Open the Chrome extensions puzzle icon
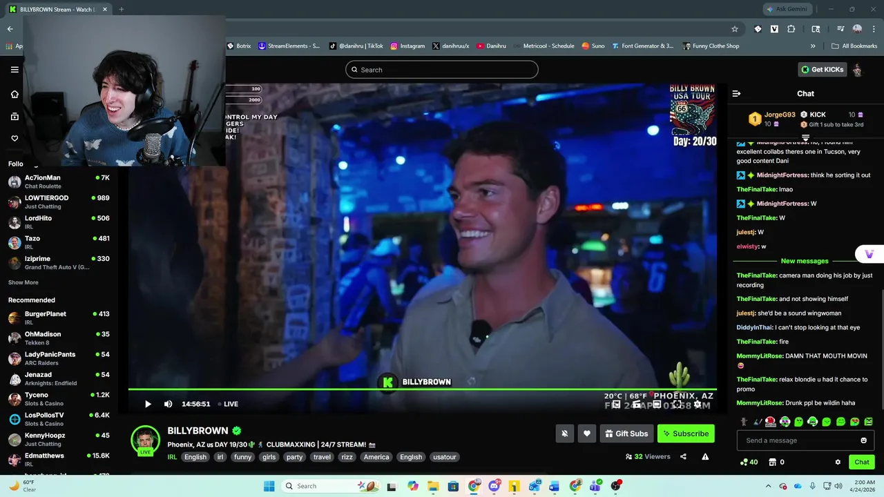Screen dimensions: 884x497 pyautogui.click(x=791, y=29)
